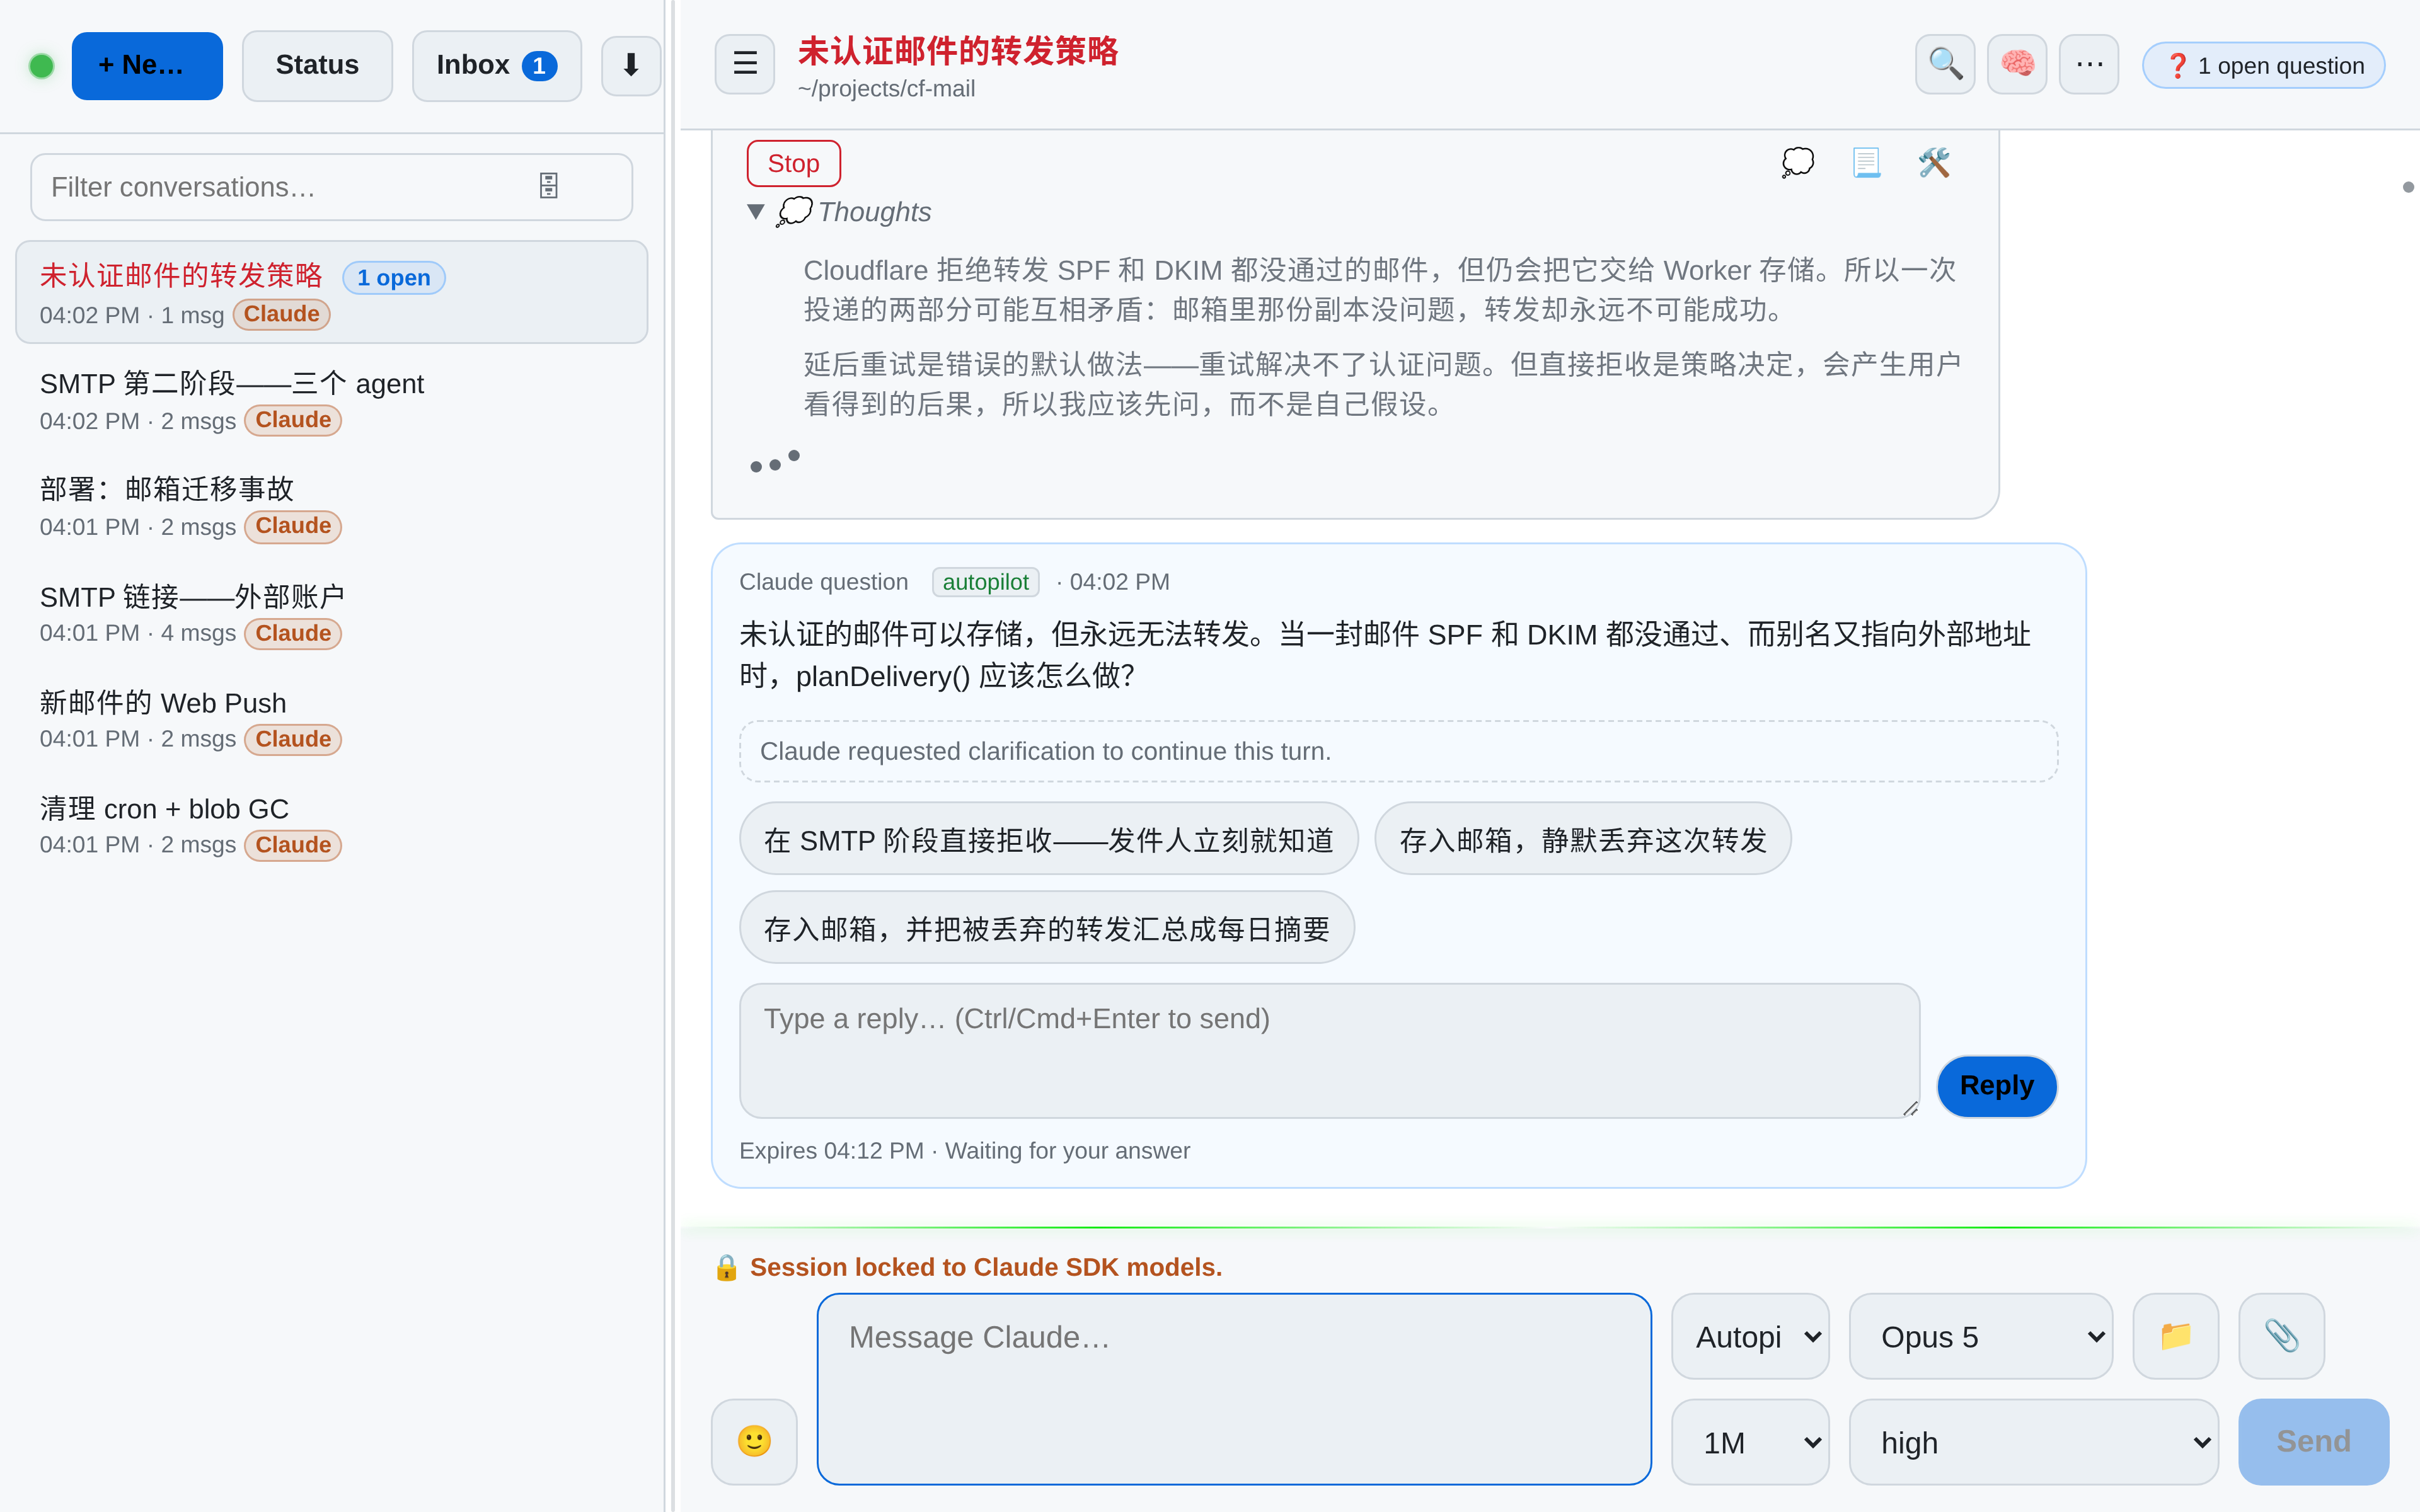The image size is (2420, 1512).
Task: Focus the Type a reply text area
Action: click(1329, 1050)
